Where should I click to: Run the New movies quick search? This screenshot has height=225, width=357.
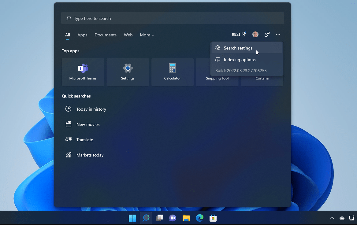[x=88, y=124]
